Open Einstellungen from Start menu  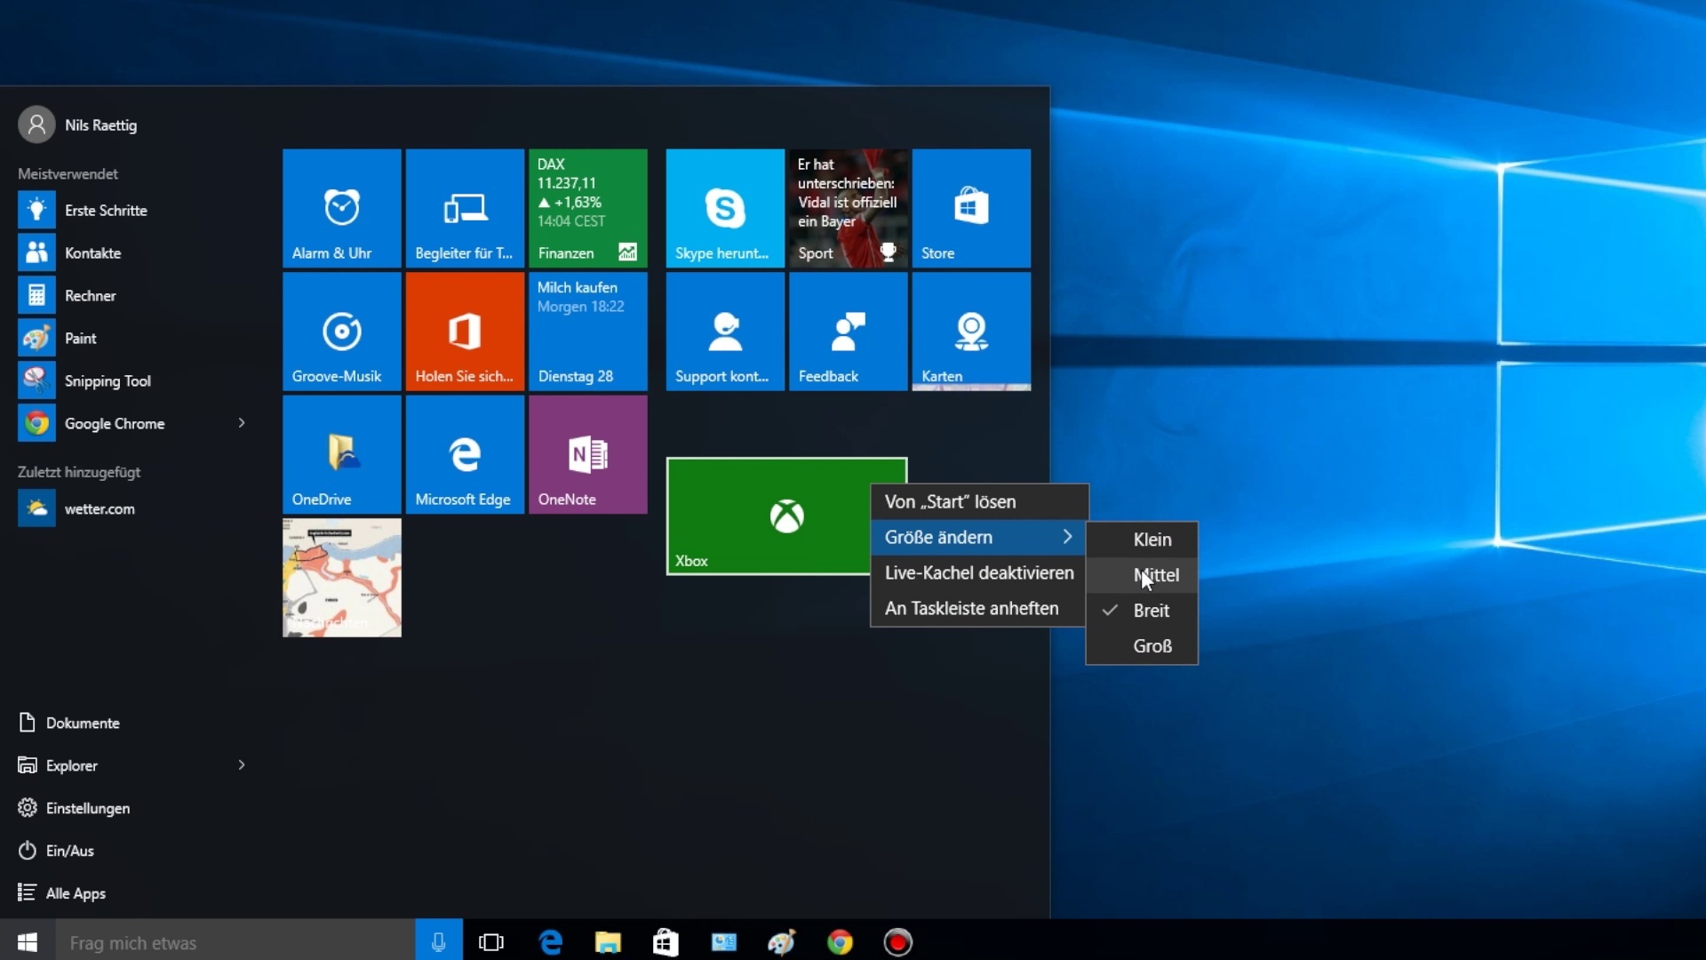[87, 808]
